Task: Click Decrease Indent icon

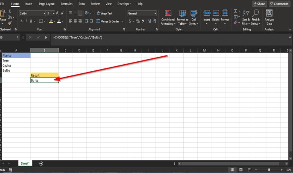Action: point(87,21)
